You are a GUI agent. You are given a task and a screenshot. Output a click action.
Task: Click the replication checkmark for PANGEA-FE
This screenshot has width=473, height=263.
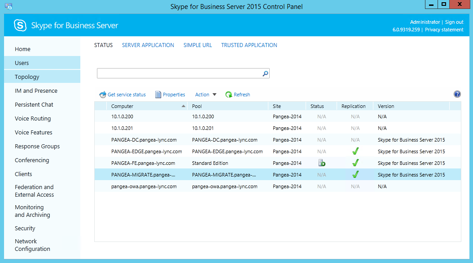coord(355,163)
